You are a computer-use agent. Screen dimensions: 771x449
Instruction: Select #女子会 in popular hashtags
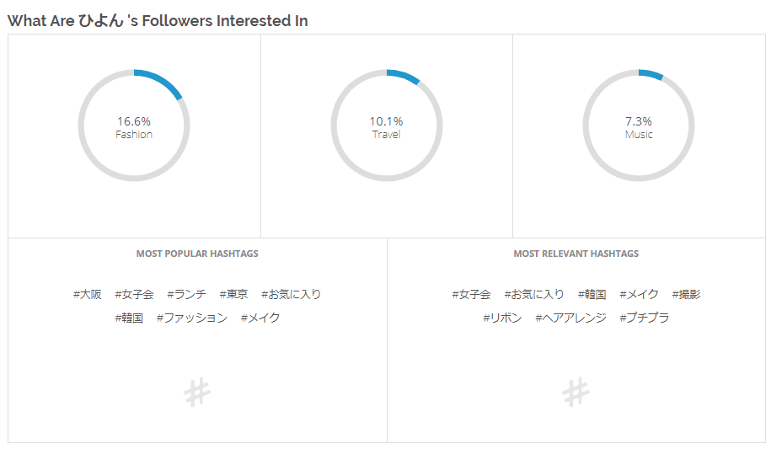(134, 295)
